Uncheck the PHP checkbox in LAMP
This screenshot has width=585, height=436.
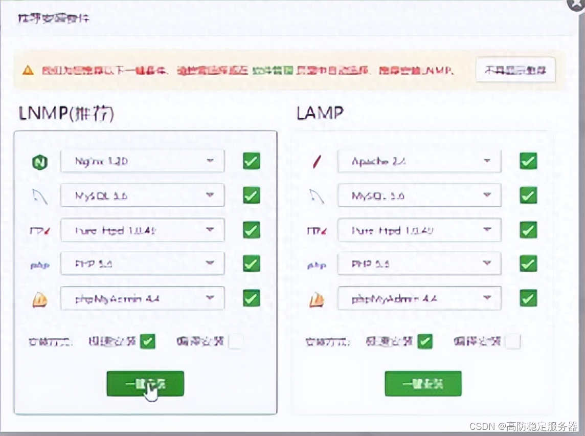pyautogui.click(x=528, y=264)
